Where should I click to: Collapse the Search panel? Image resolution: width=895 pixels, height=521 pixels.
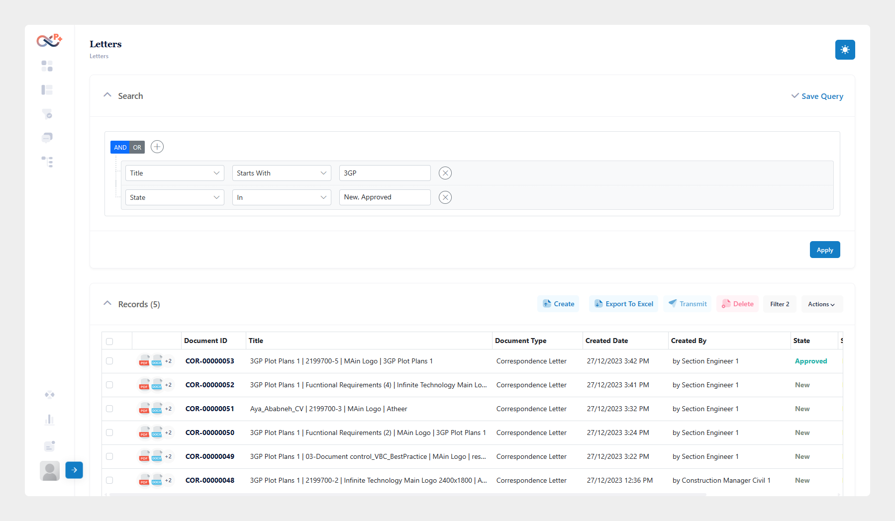coord(107,95)
